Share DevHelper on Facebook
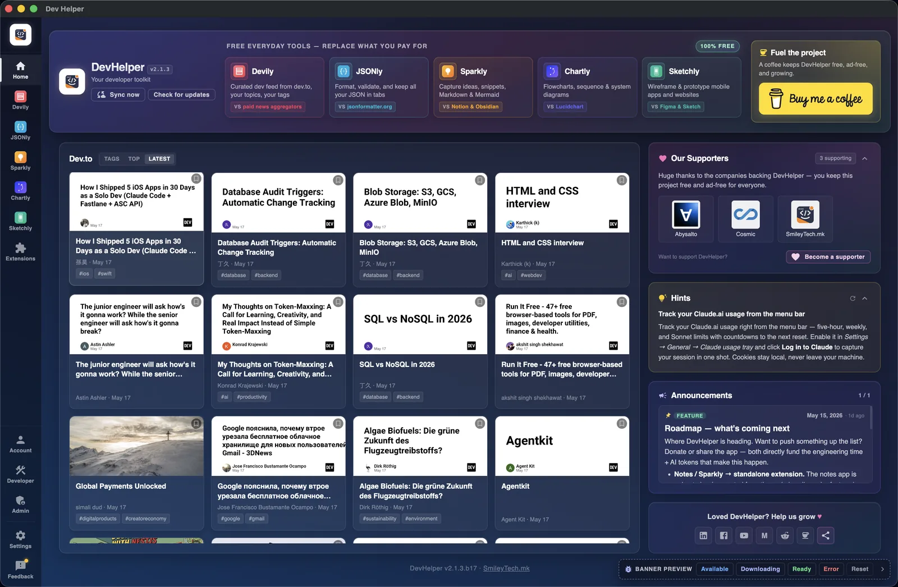The height and width of the screenshot is (587, 898). [x=723, y=535]
